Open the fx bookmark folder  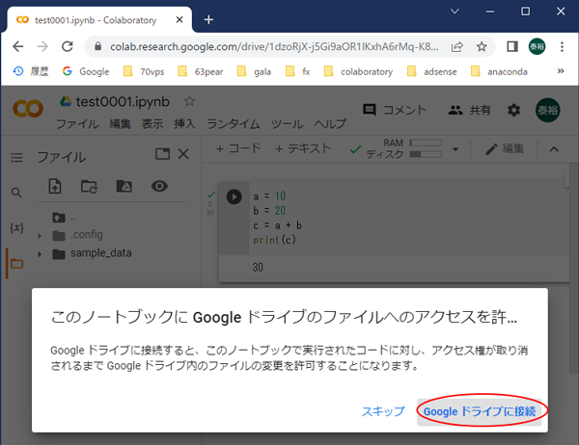click(297, 71)
